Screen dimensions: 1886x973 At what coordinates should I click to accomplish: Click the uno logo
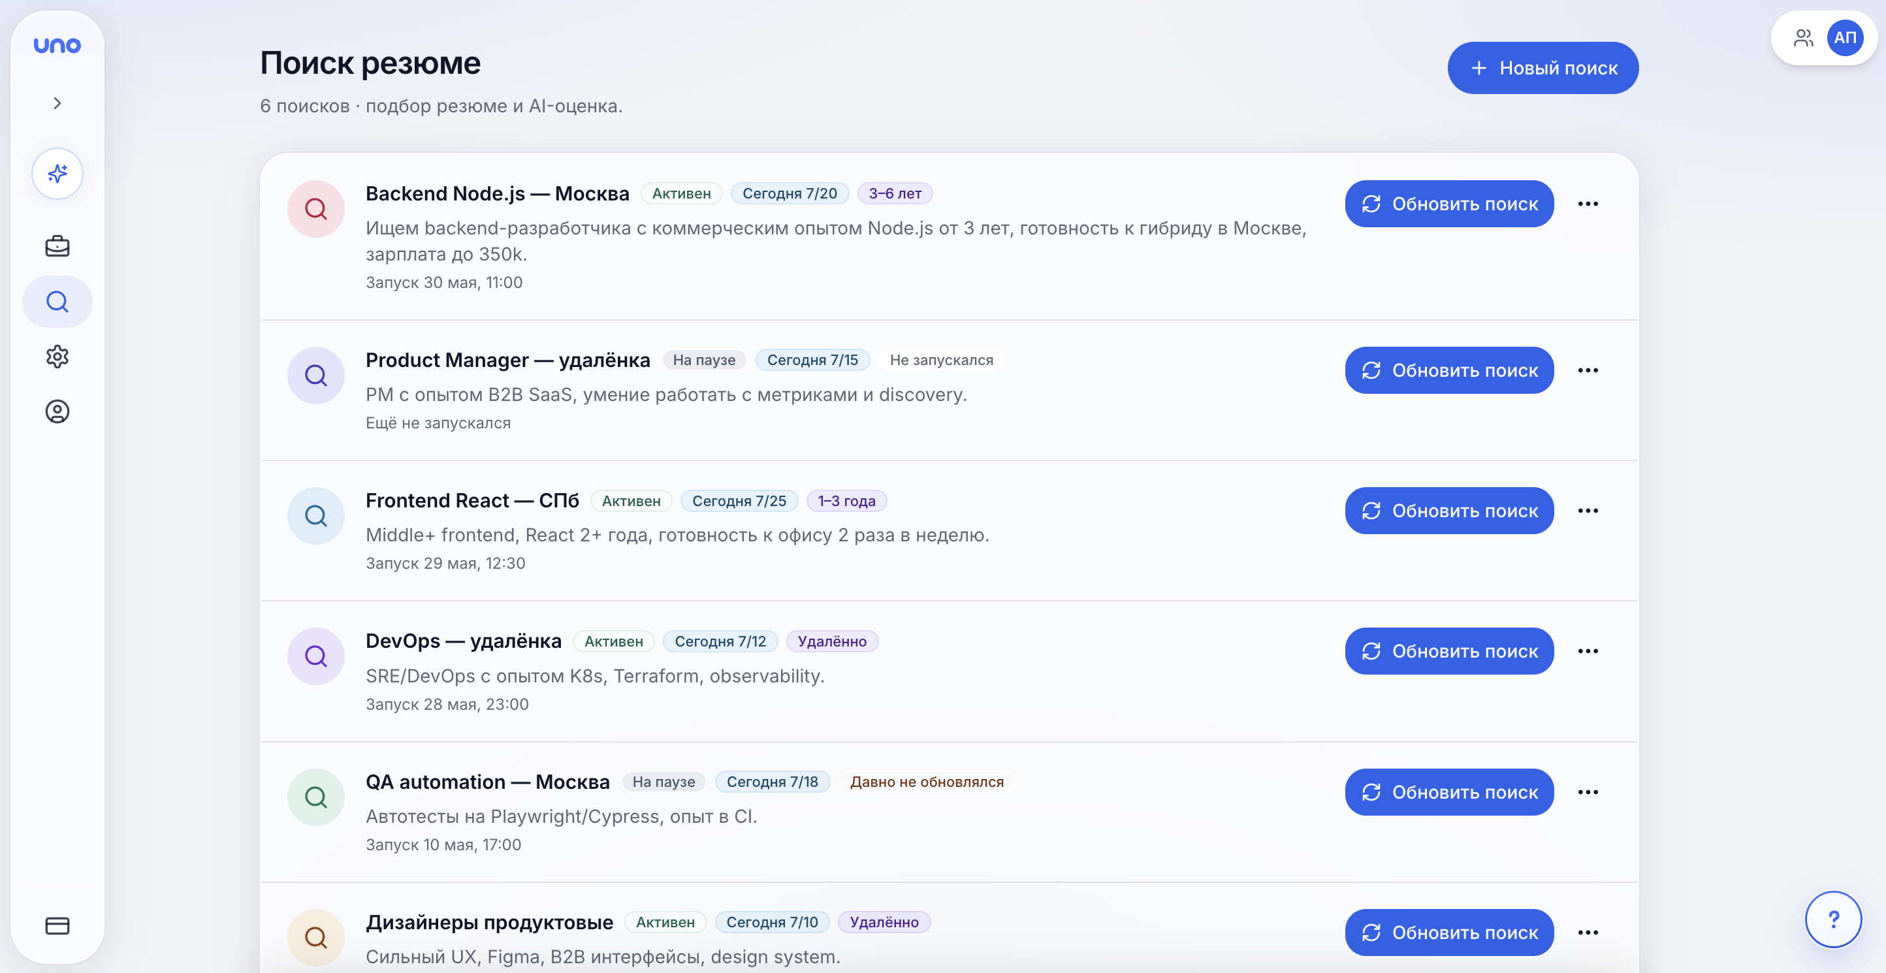57,46
